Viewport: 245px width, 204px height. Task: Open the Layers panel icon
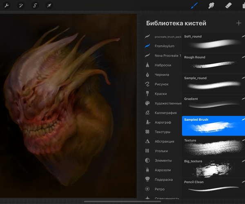[x=244, y=6]
